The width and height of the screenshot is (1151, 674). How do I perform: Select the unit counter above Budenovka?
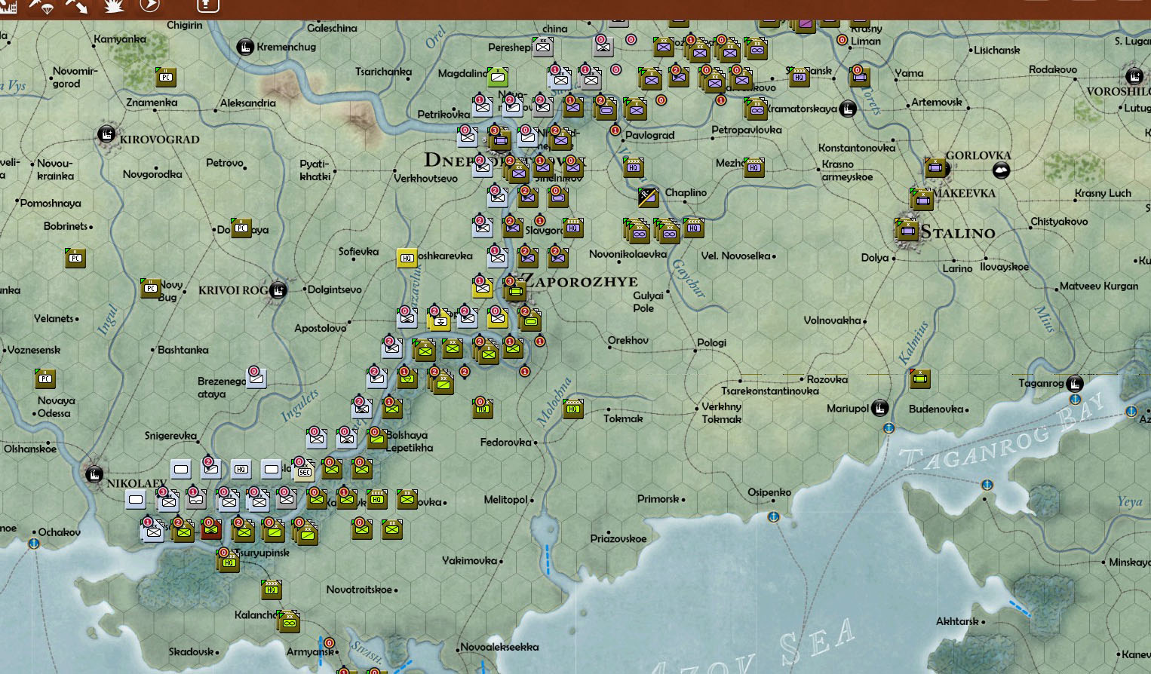pos(919,378)
